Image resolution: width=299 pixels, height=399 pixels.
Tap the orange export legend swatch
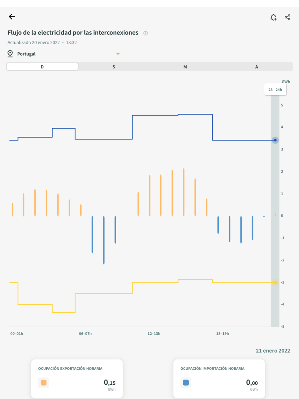point(44,383)
